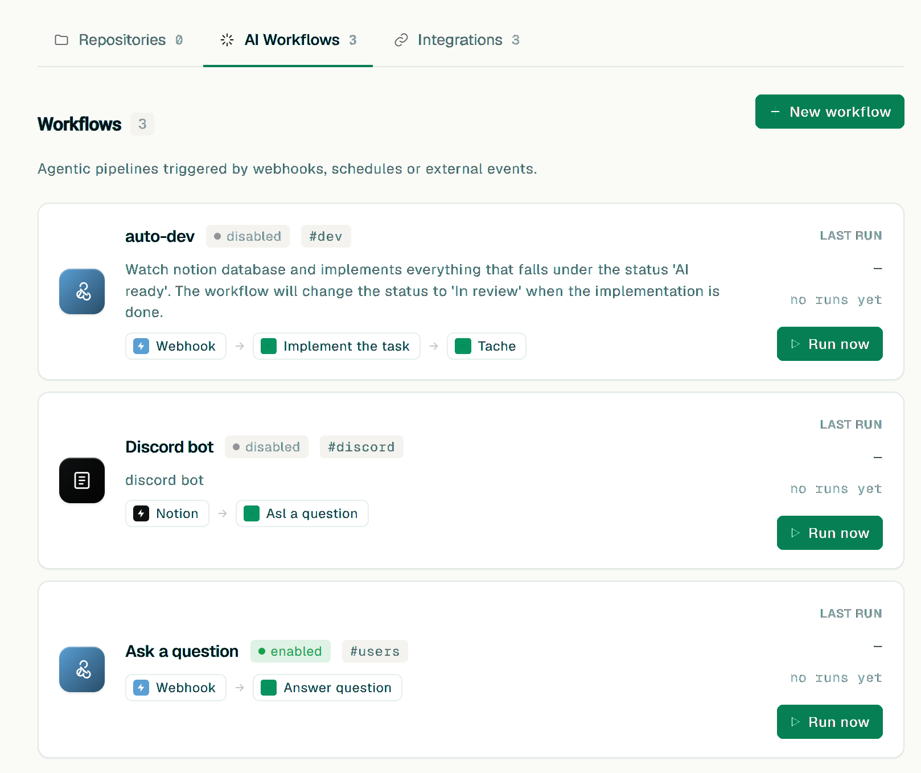
Task: Select the Webhook step in Ask a question
Action: point(175,688)
